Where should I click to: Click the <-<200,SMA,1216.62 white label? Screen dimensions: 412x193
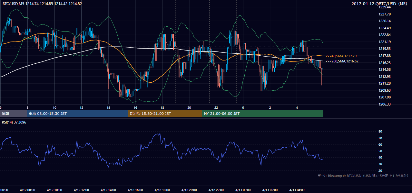coord(342,61)
